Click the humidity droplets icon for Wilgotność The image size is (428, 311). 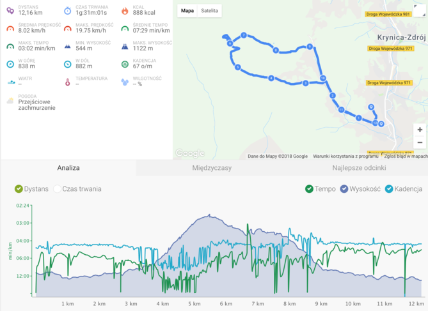click(x=125, y=82)
